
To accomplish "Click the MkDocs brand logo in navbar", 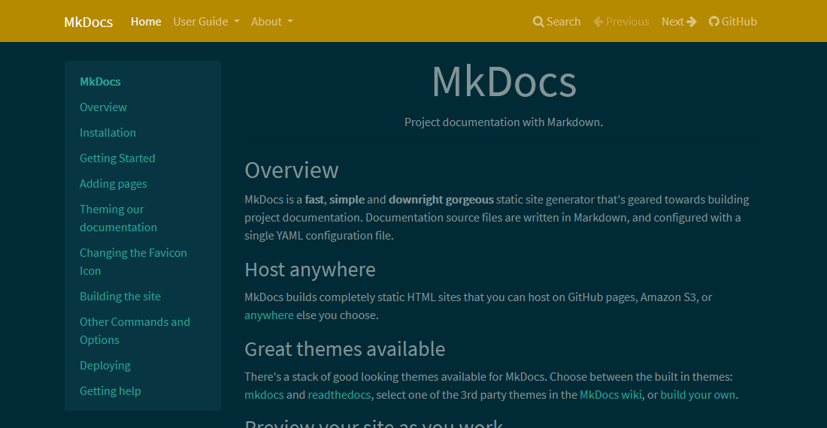I will click(88, 22).
